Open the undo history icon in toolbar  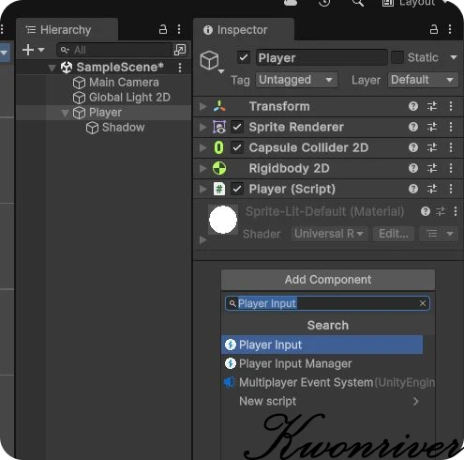(x=324, y=3)
